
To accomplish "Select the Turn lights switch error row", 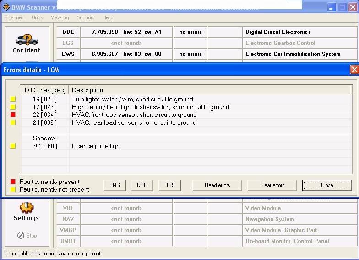I will tap(186, 99).
